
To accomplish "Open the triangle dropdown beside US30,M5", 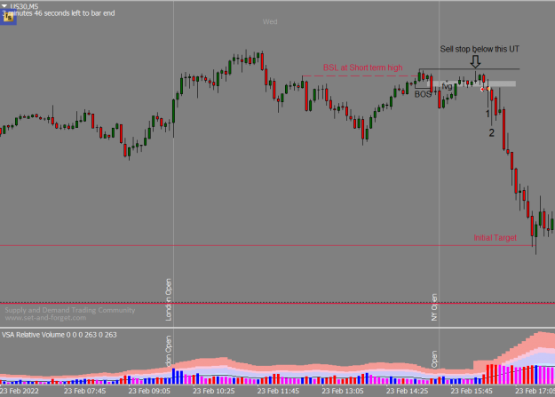I will pos(4,6).
